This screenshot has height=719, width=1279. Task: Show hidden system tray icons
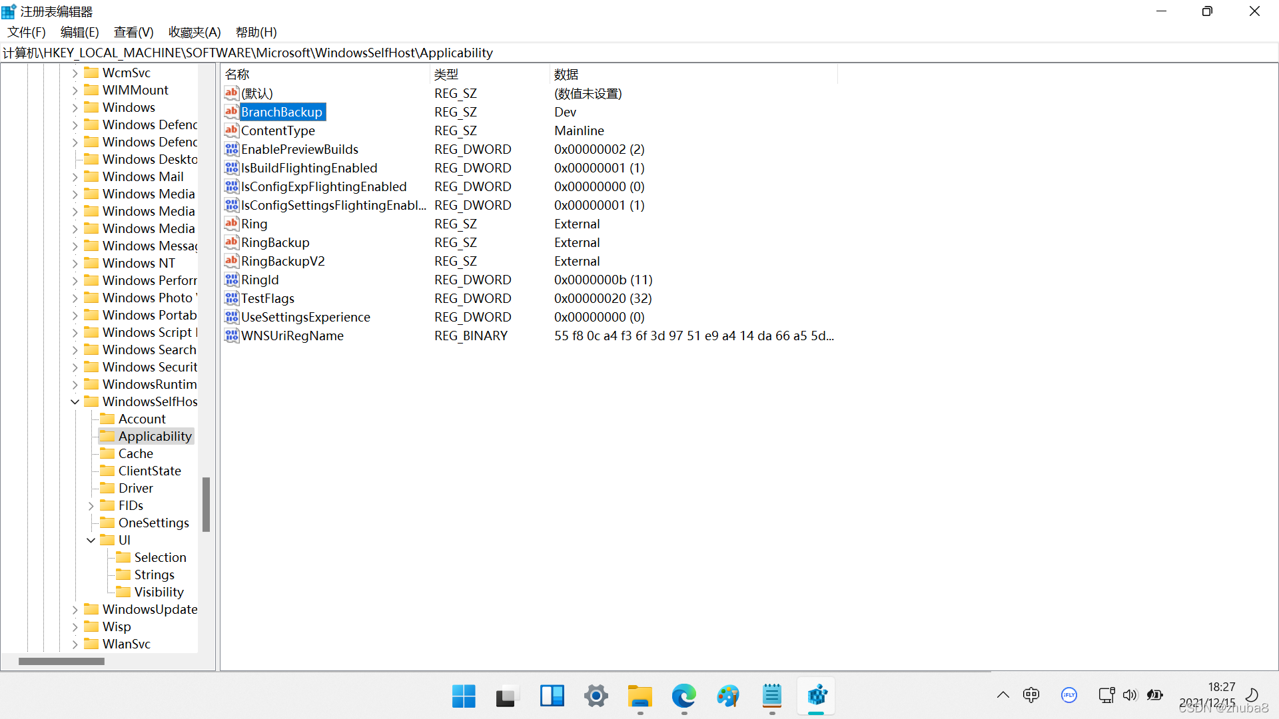(1003, 695)
